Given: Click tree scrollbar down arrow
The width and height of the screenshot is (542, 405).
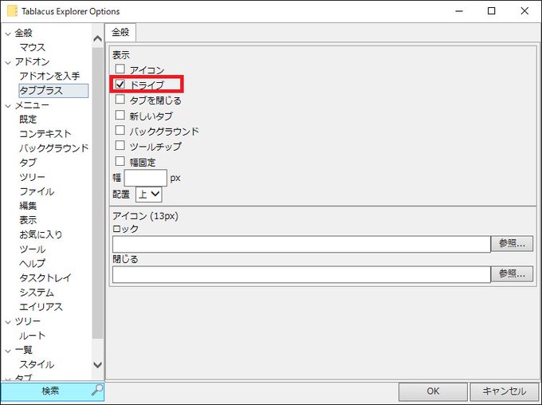Looking at the screenshot, I should pyautogui.click(x=98, y=364).
